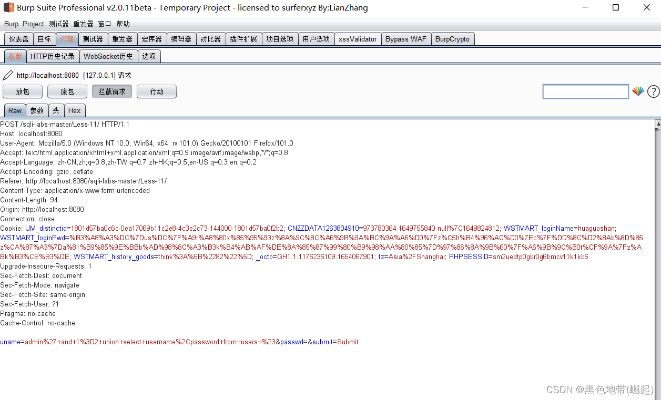Viewport: 661px width, 400px height.
Task: Click the scrollbar up arrow
Action: 657,125
